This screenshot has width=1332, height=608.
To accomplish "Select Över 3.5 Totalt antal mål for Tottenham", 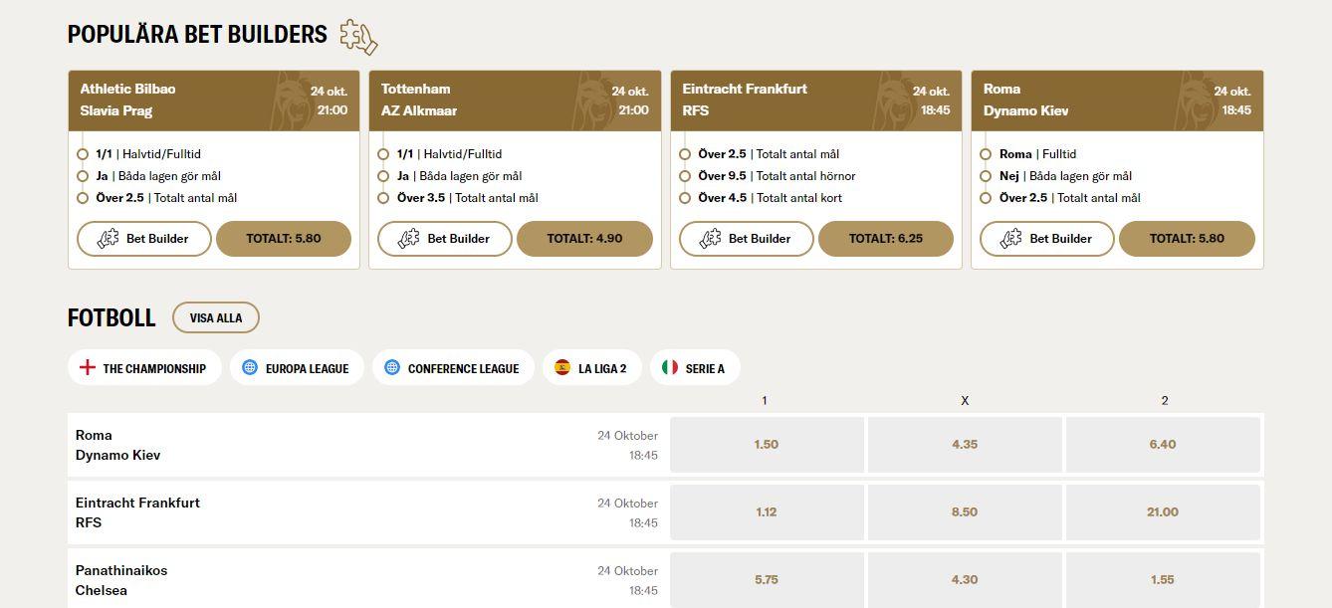I will 384,198.
